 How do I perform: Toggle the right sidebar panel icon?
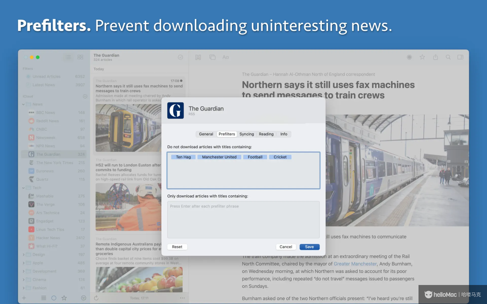tap(460, 57)
